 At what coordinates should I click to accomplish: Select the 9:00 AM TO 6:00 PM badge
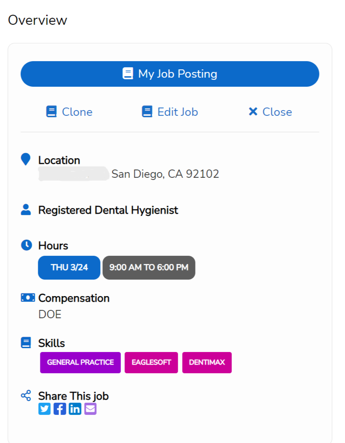coord(149,267)
